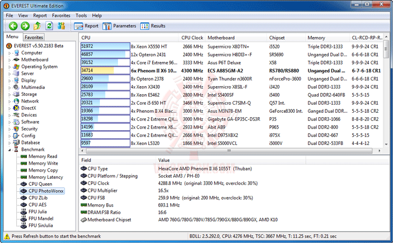Open the Tools menu
The image size is (393, 243).
click(81, 15)
